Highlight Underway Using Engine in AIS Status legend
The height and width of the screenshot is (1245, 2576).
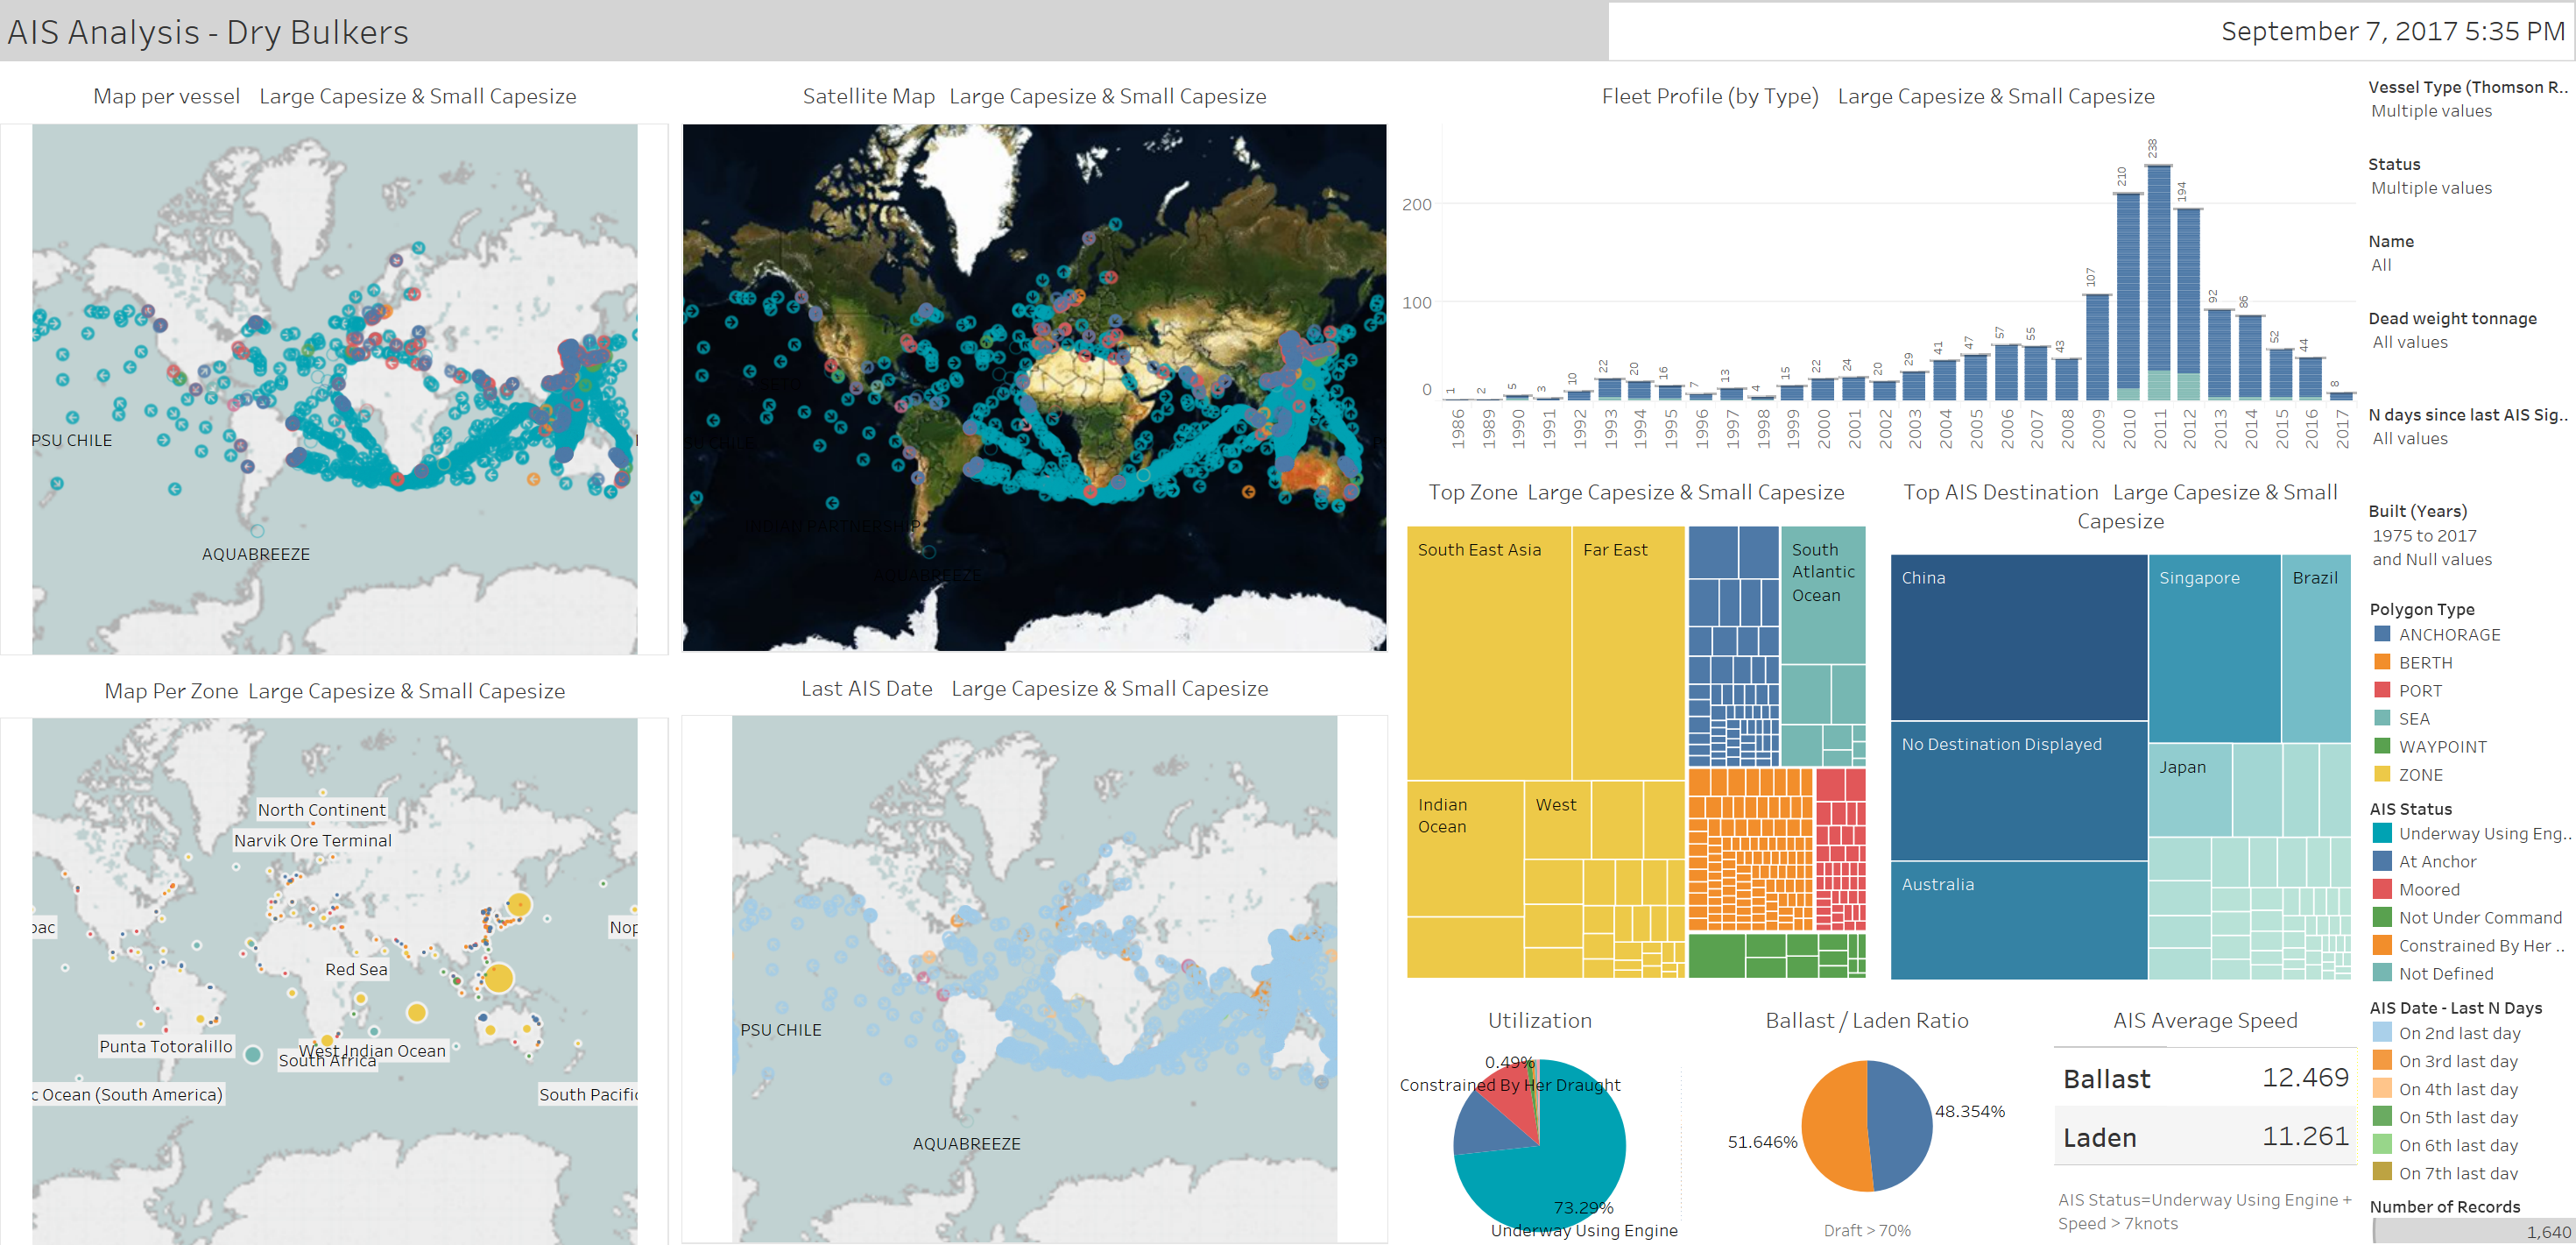[x=2470, y=834]
